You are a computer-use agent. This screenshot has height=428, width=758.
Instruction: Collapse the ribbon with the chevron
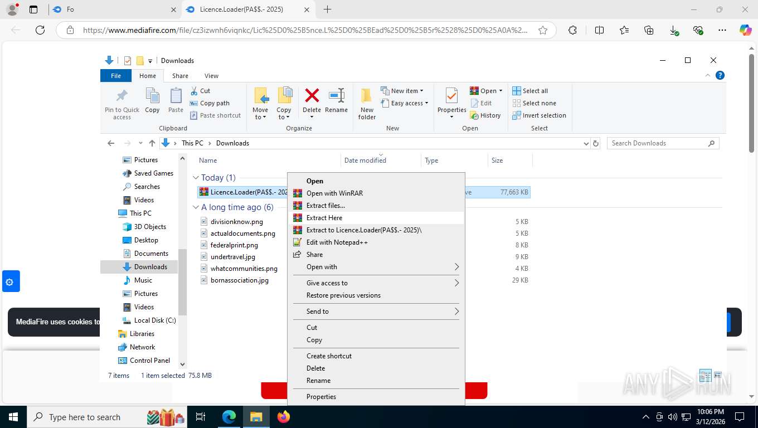pos(708,75)
